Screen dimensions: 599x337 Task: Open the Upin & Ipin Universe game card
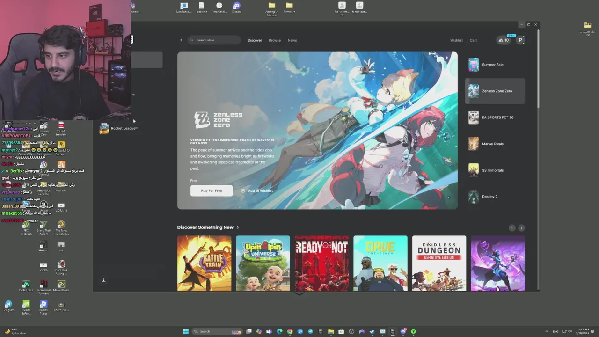pos(263,264)
